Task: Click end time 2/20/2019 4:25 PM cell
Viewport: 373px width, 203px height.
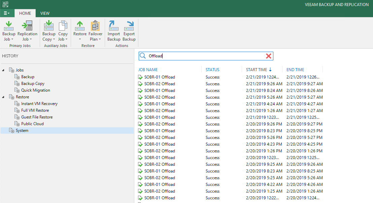Action: tap(304, 144)
